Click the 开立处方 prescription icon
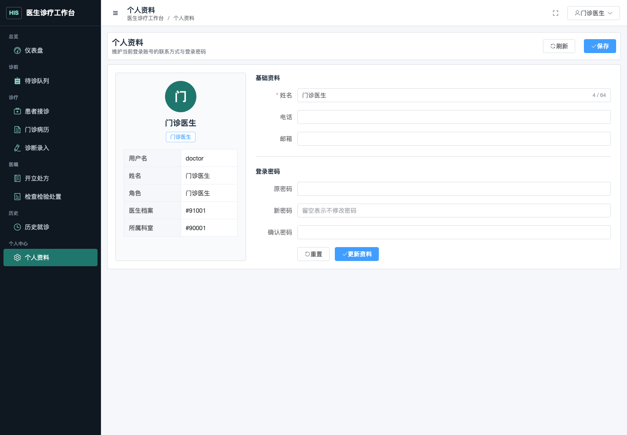This screenshot has width=627, height=435. tap(17, 178)
